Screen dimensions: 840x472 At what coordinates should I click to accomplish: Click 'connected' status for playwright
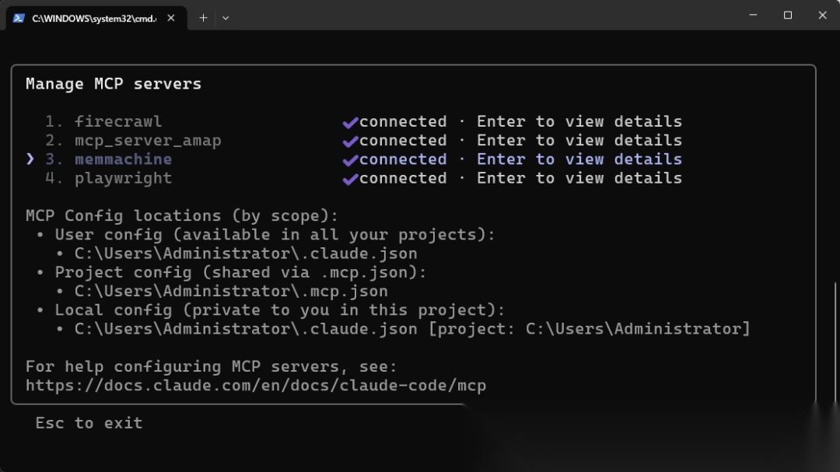(403, 178)
